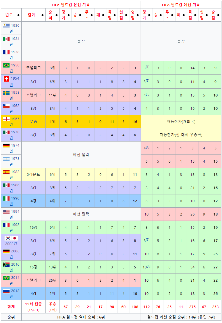The image size is (222, 323).
Task: Open the 1966년 year link
Action: click(15, 122)
